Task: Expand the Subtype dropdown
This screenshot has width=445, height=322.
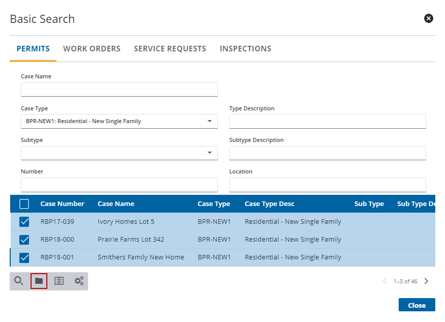Action: pos(209,153)
